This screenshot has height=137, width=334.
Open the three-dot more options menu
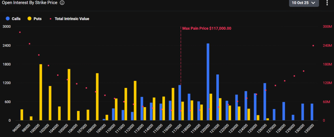pyautogui.click(x=327, y=3)
